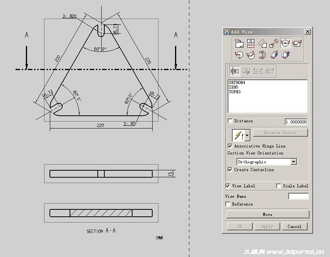Enable the Scale Label checkbox
Viewport: 330px width, 257px height.
point(279,186)
